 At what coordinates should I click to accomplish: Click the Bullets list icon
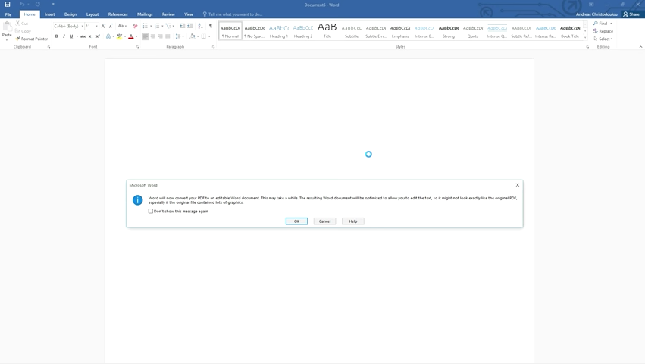click(x=146, y=26)
